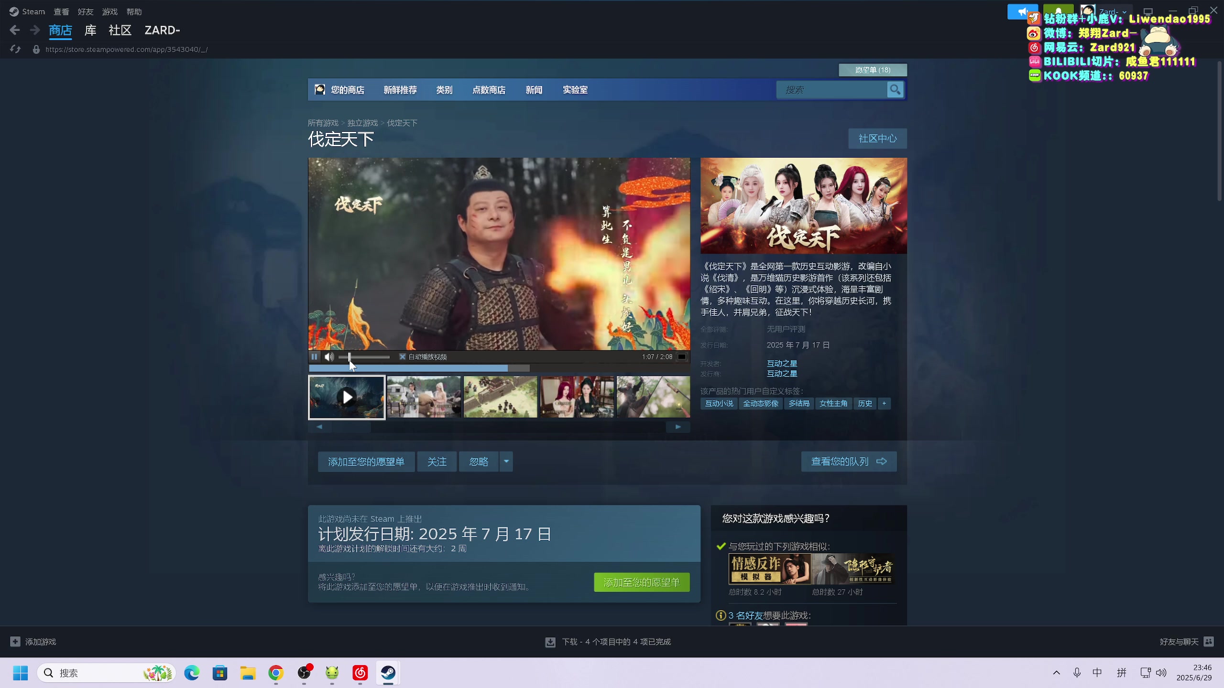Open the Friends & Chat icon

coord(1209,642)
